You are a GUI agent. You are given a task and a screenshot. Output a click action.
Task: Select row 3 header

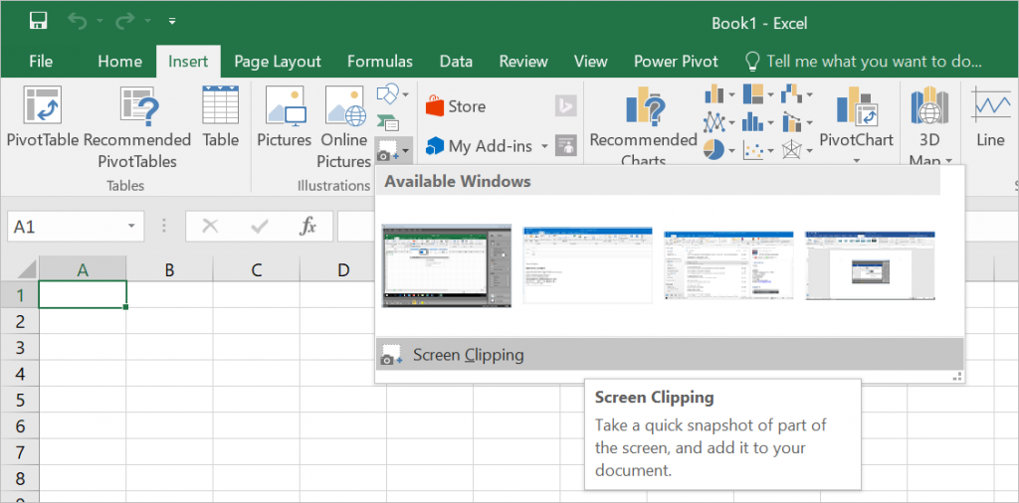point(20,347)
